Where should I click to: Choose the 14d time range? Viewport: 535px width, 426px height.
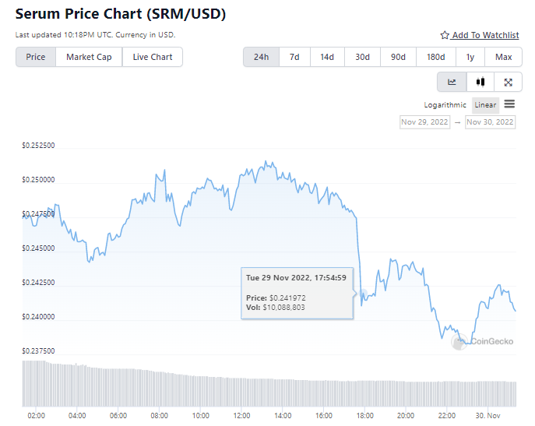(x=327, y=57)
